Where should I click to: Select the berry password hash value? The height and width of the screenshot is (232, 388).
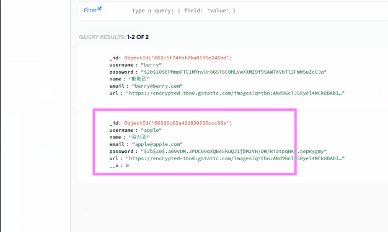(234, 72)
